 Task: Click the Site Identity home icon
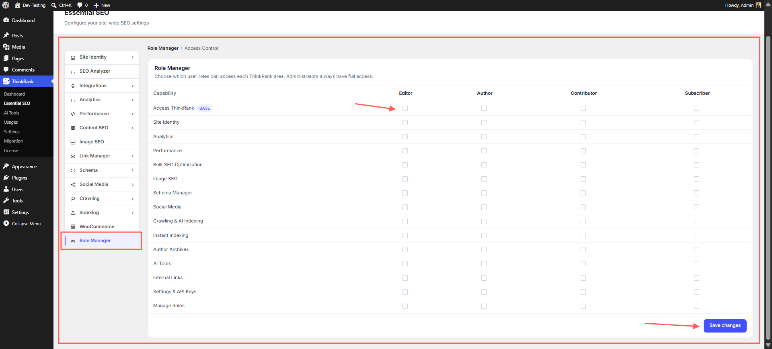(x=73, y=57)
